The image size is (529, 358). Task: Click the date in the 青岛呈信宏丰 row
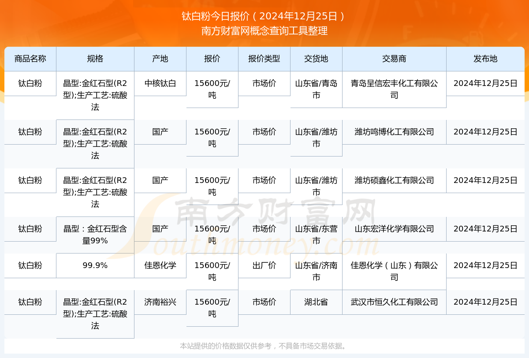[485, 83]
